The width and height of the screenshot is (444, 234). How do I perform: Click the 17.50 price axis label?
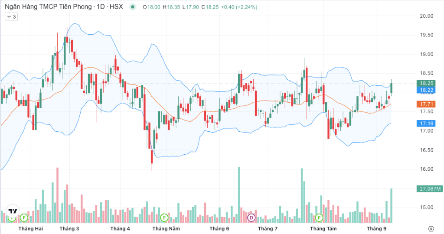pos(427,111)
